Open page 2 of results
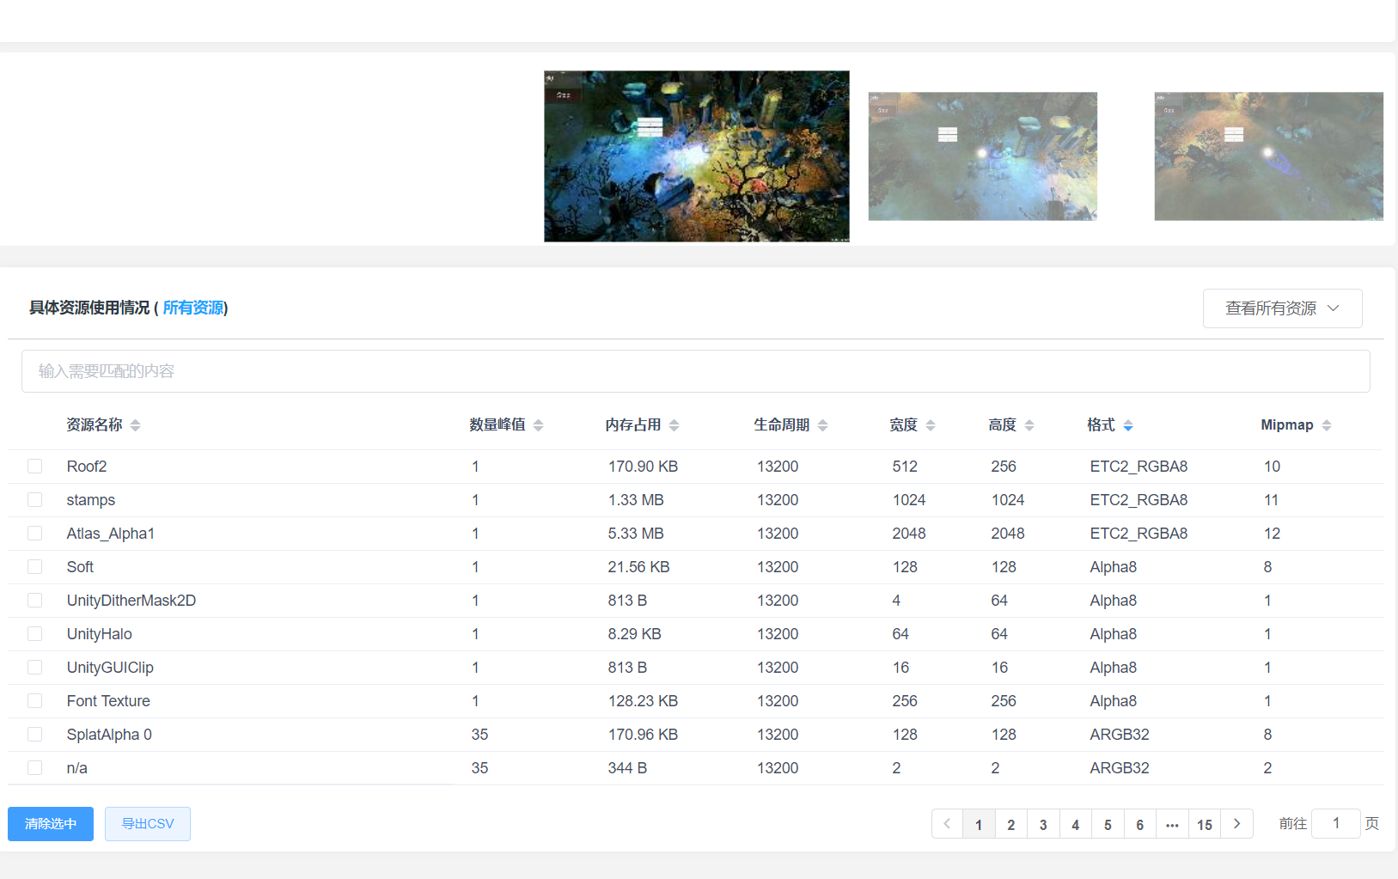1398x879 pixels. tap(1011, 824)
